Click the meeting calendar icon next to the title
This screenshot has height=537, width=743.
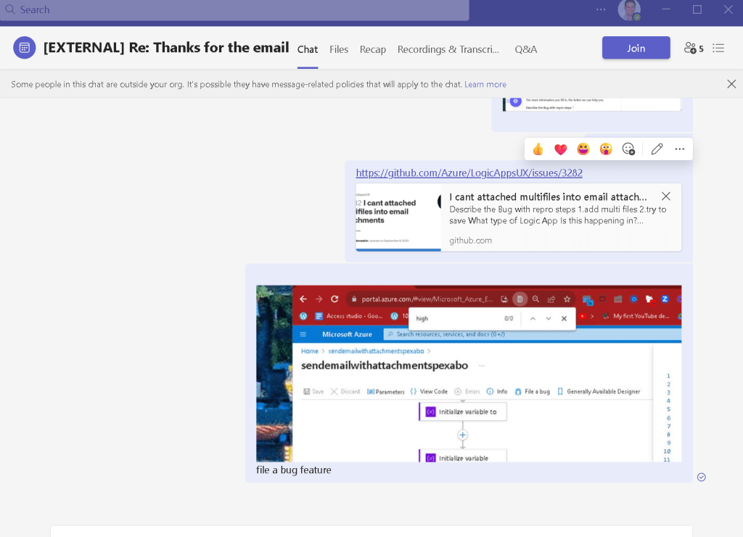click(x=25, y=48)
